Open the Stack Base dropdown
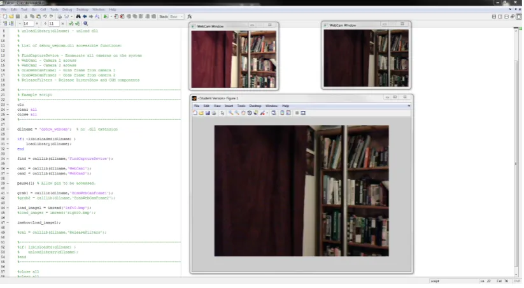The width and height of the screenshot is (524, 288). point(176,17)
